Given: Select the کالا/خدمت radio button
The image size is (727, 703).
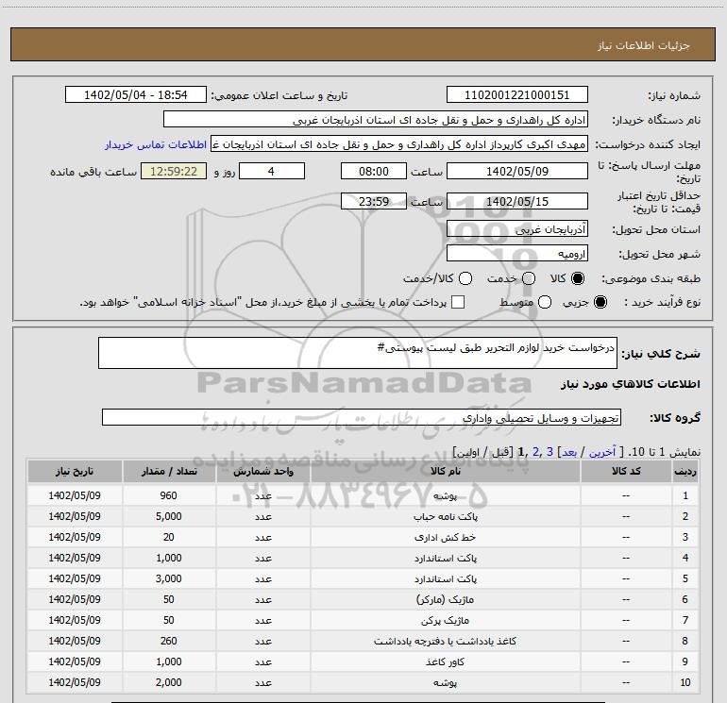Looking at the screenshot, I should click(465, 278).
